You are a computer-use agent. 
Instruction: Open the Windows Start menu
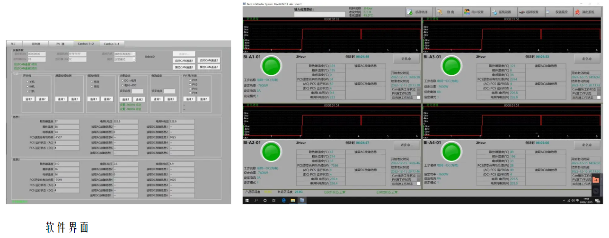247,201
